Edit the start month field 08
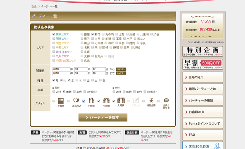Screen dimensions: 245x149 pyautogui.click(x=81, y=69)
